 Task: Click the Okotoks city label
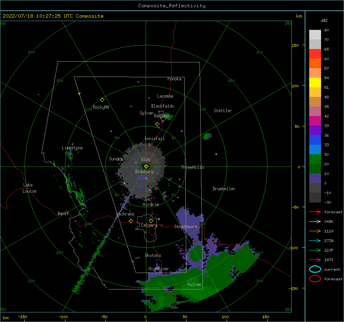[x=153, y=255]
